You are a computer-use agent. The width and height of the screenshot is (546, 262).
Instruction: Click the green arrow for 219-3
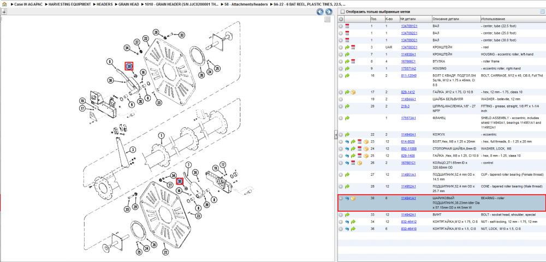[x=347, y=106]
